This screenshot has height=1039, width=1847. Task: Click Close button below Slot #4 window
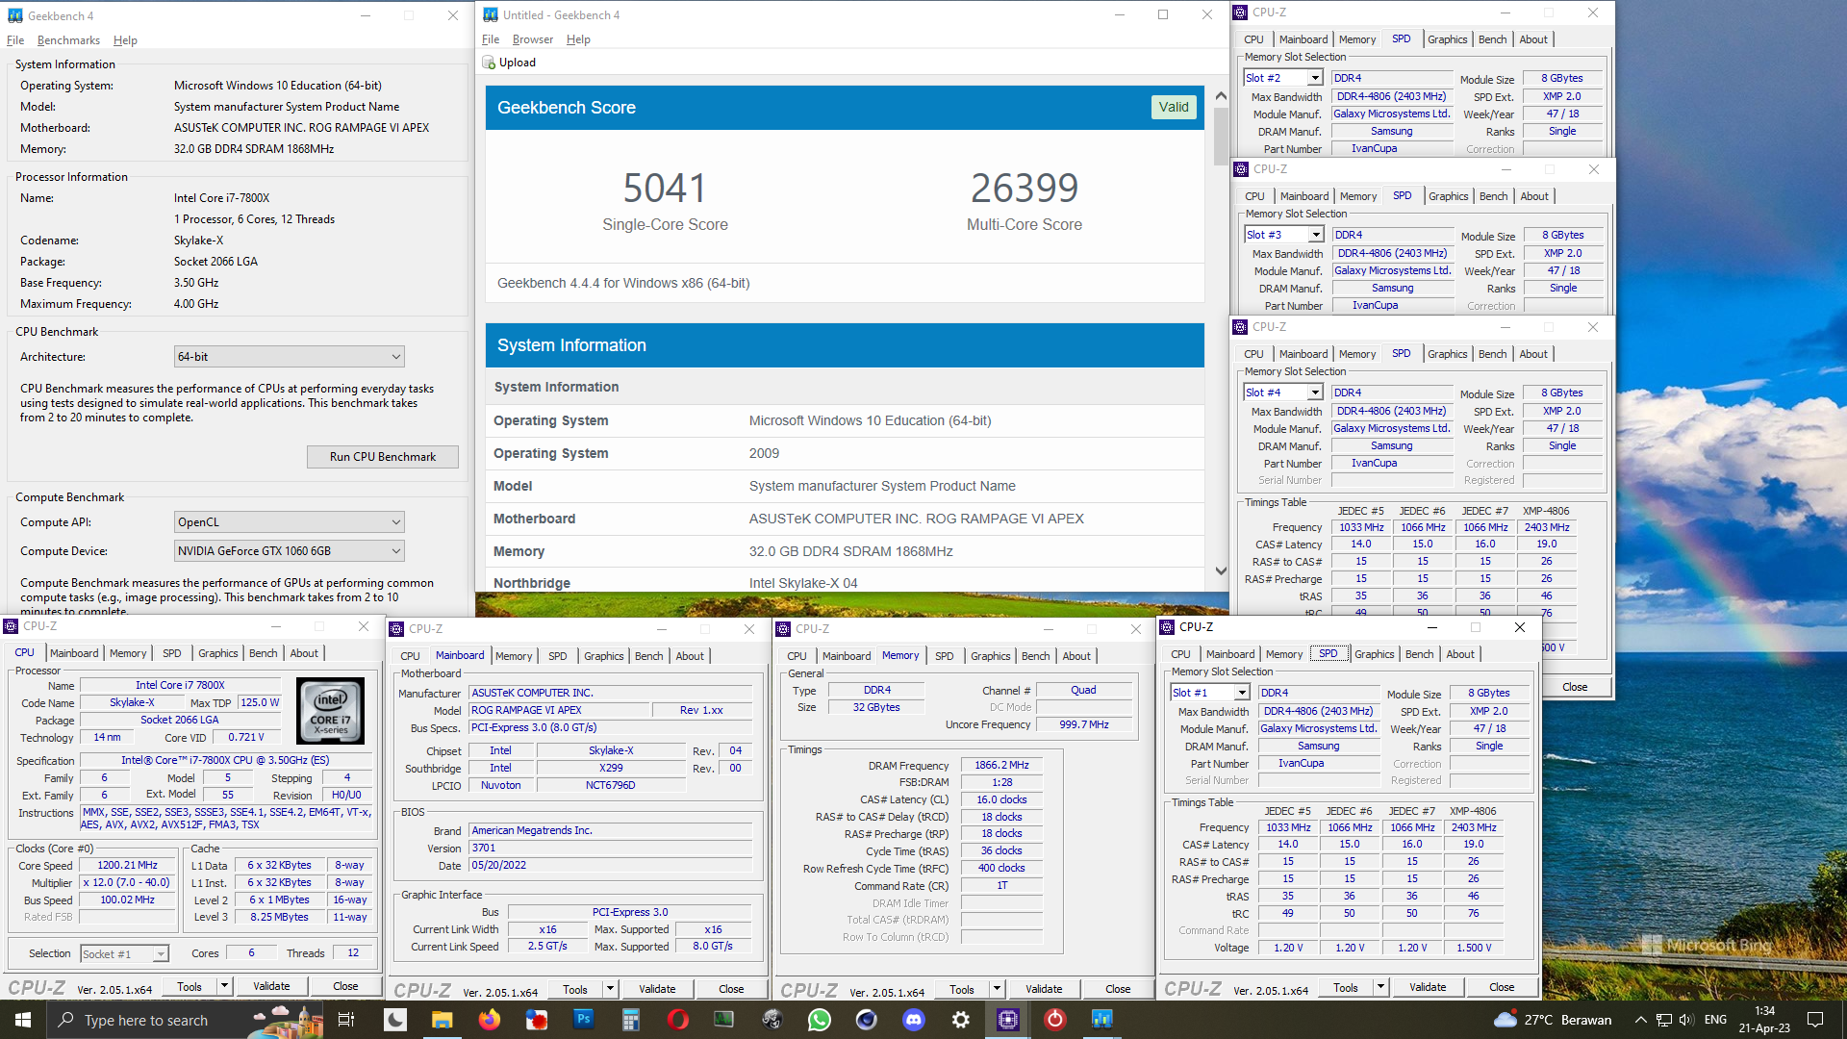click(x=1575, y=687)
